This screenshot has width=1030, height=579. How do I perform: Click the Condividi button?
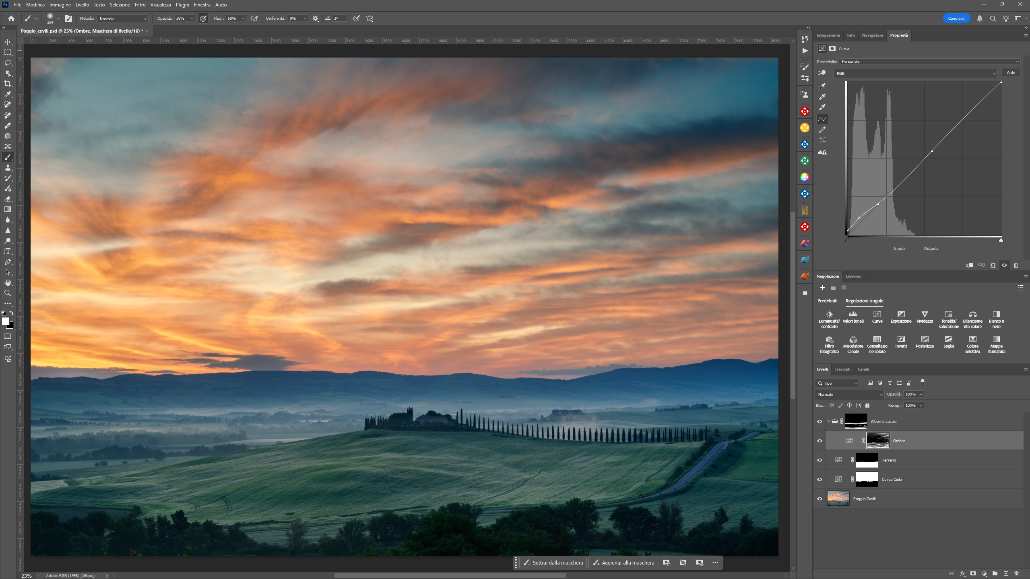[956, 19]
